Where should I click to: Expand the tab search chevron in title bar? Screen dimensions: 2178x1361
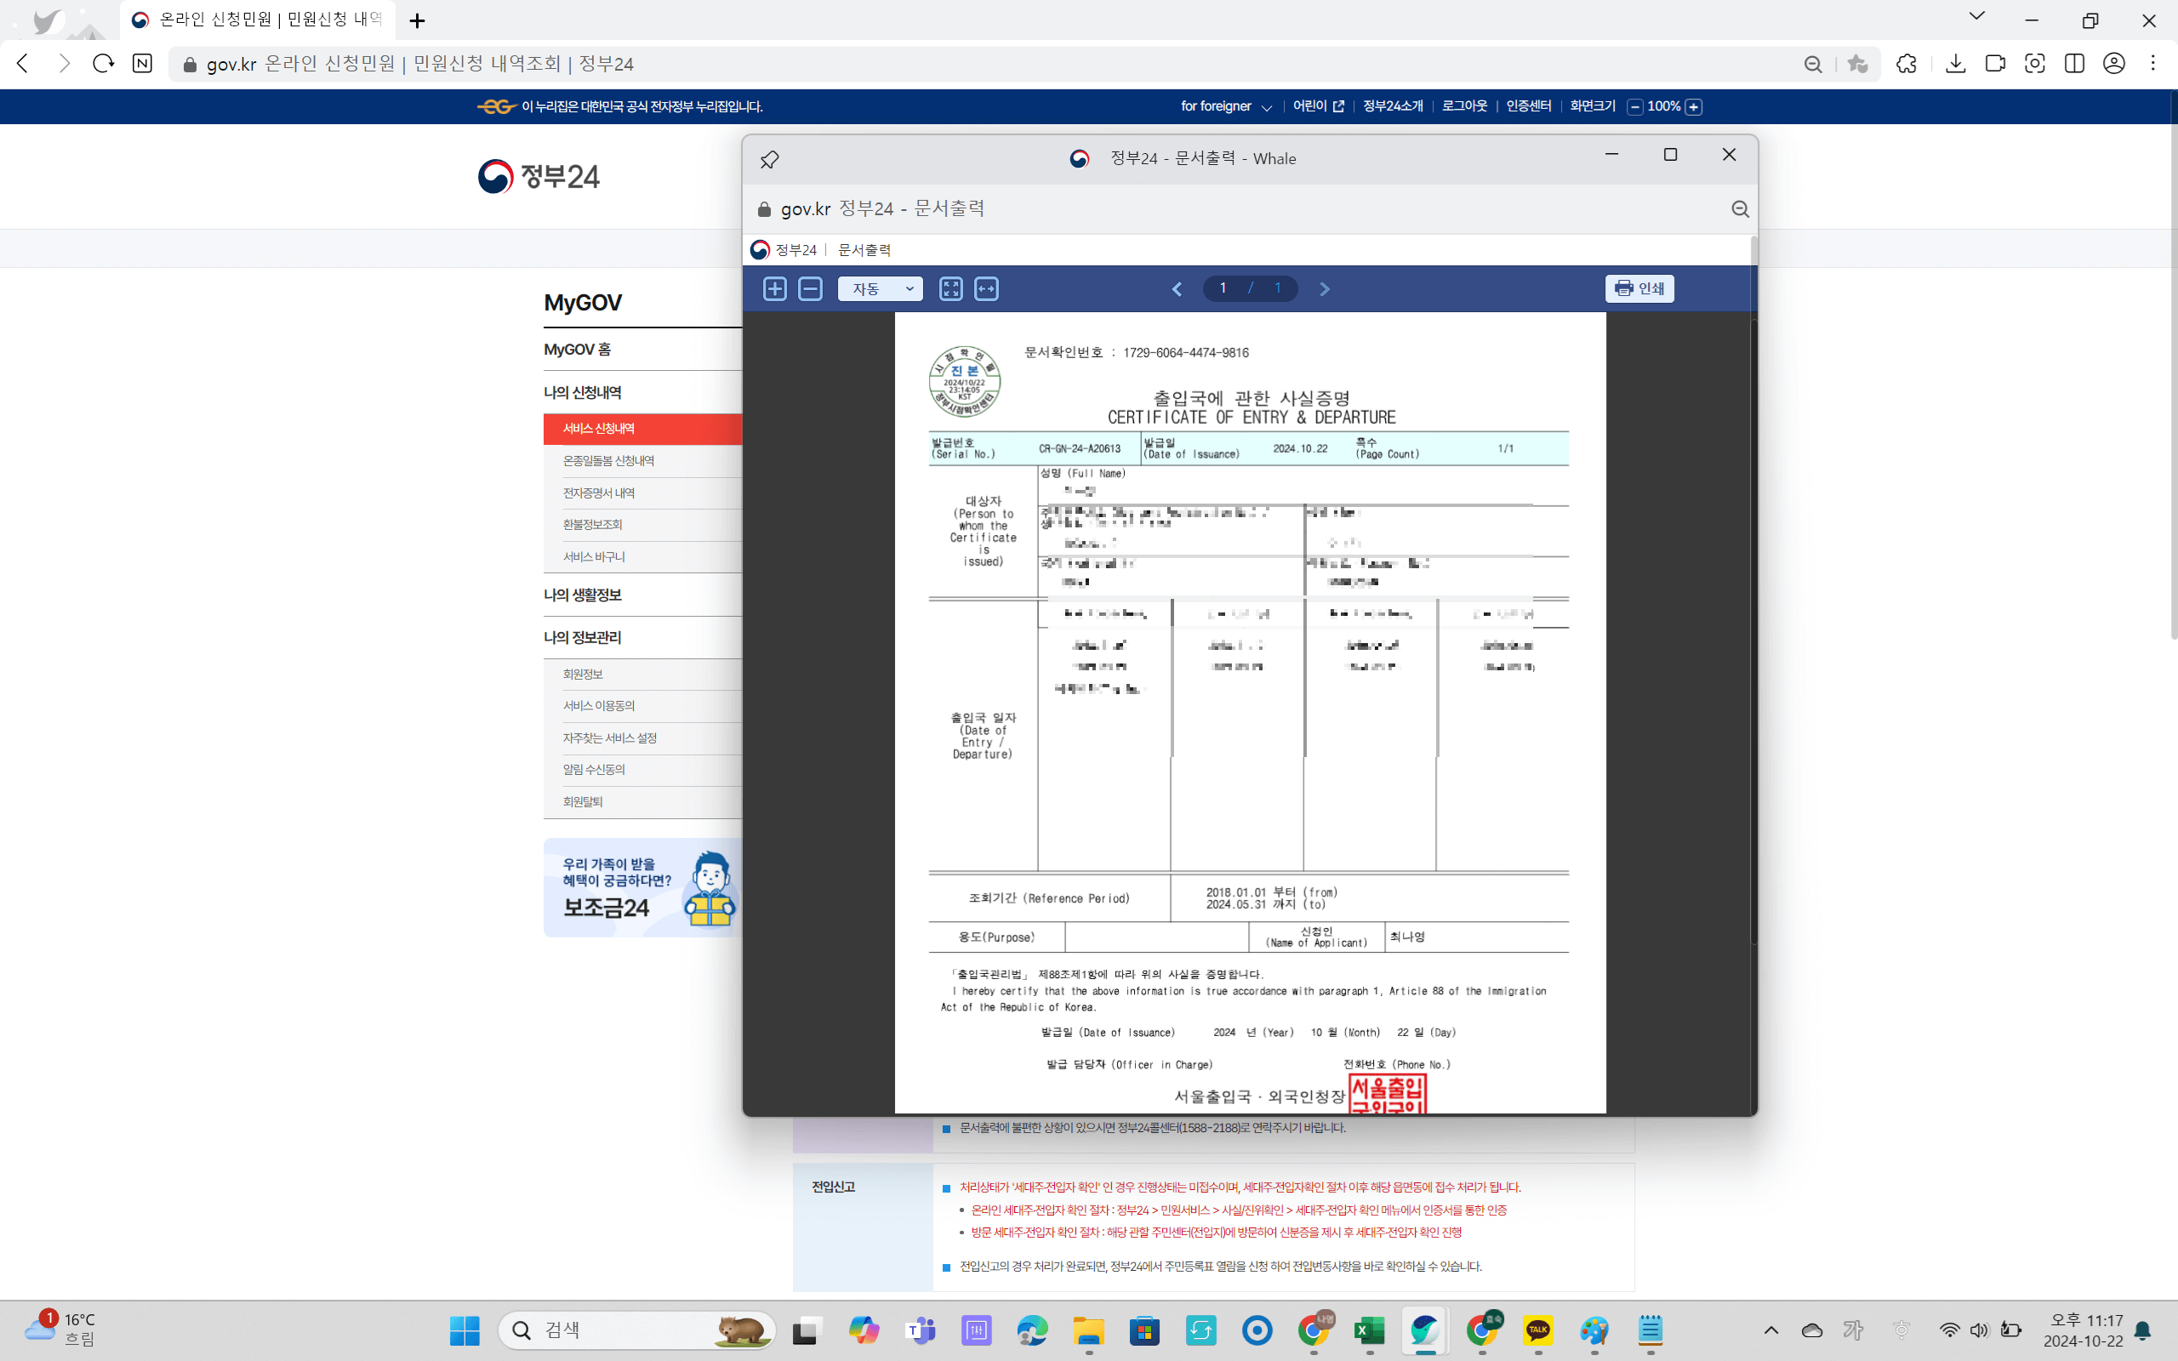point(1976,16)
